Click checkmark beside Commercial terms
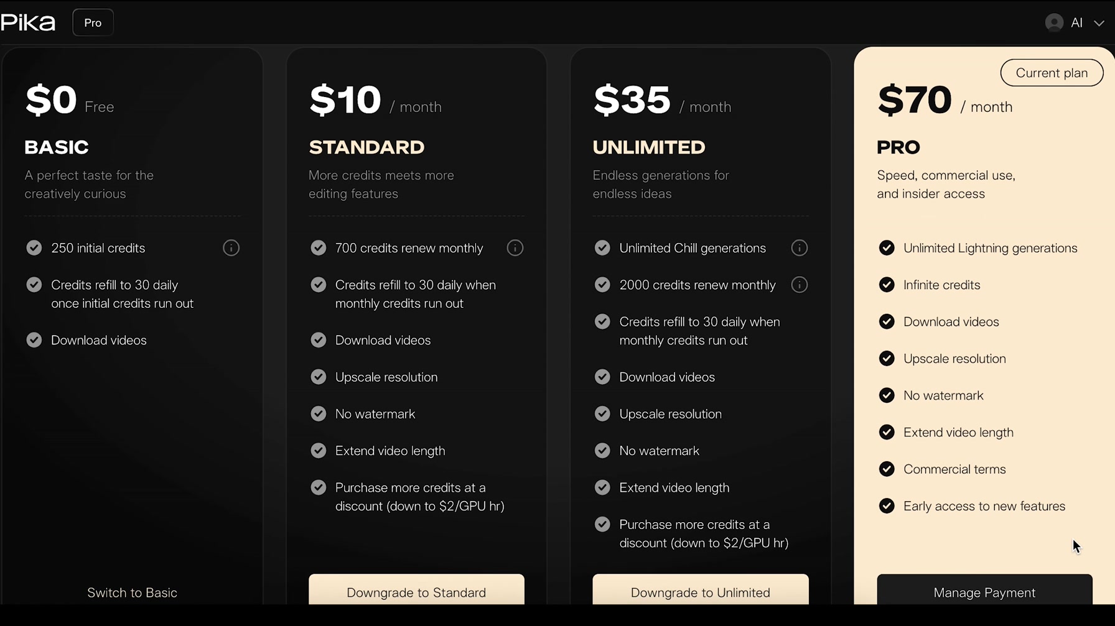The image size is (1115, 626). [887, 469]
